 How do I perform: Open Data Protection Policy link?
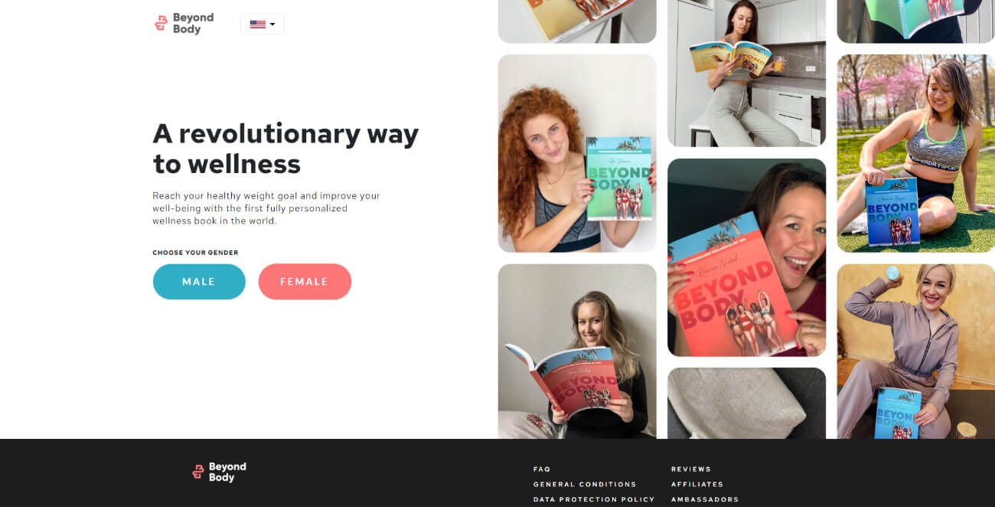(x=594, y=499)
